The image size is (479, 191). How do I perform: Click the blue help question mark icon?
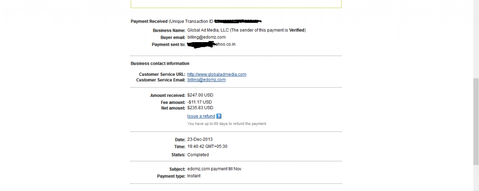219,116
